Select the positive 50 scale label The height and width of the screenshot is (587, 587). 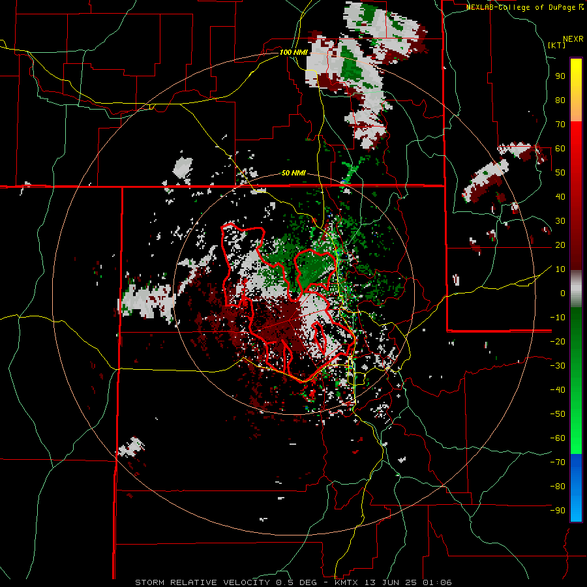560,173
